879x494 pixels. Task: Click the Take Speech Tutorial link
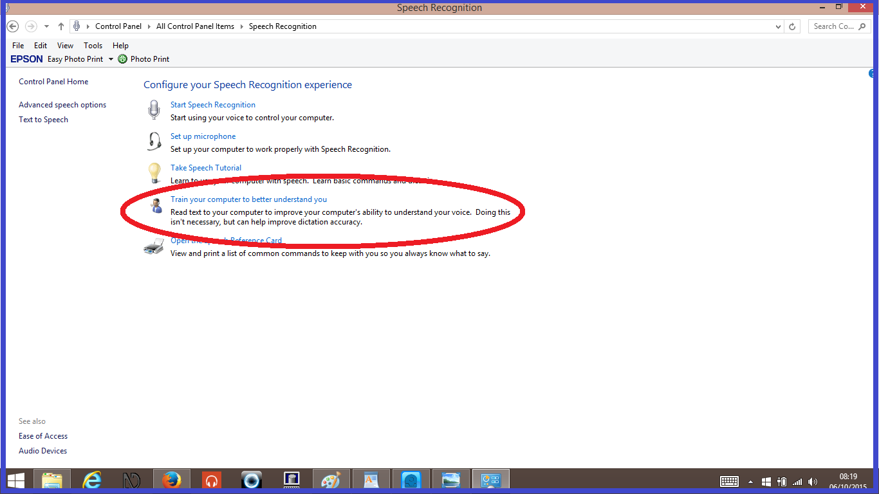(x=206, y=168)
